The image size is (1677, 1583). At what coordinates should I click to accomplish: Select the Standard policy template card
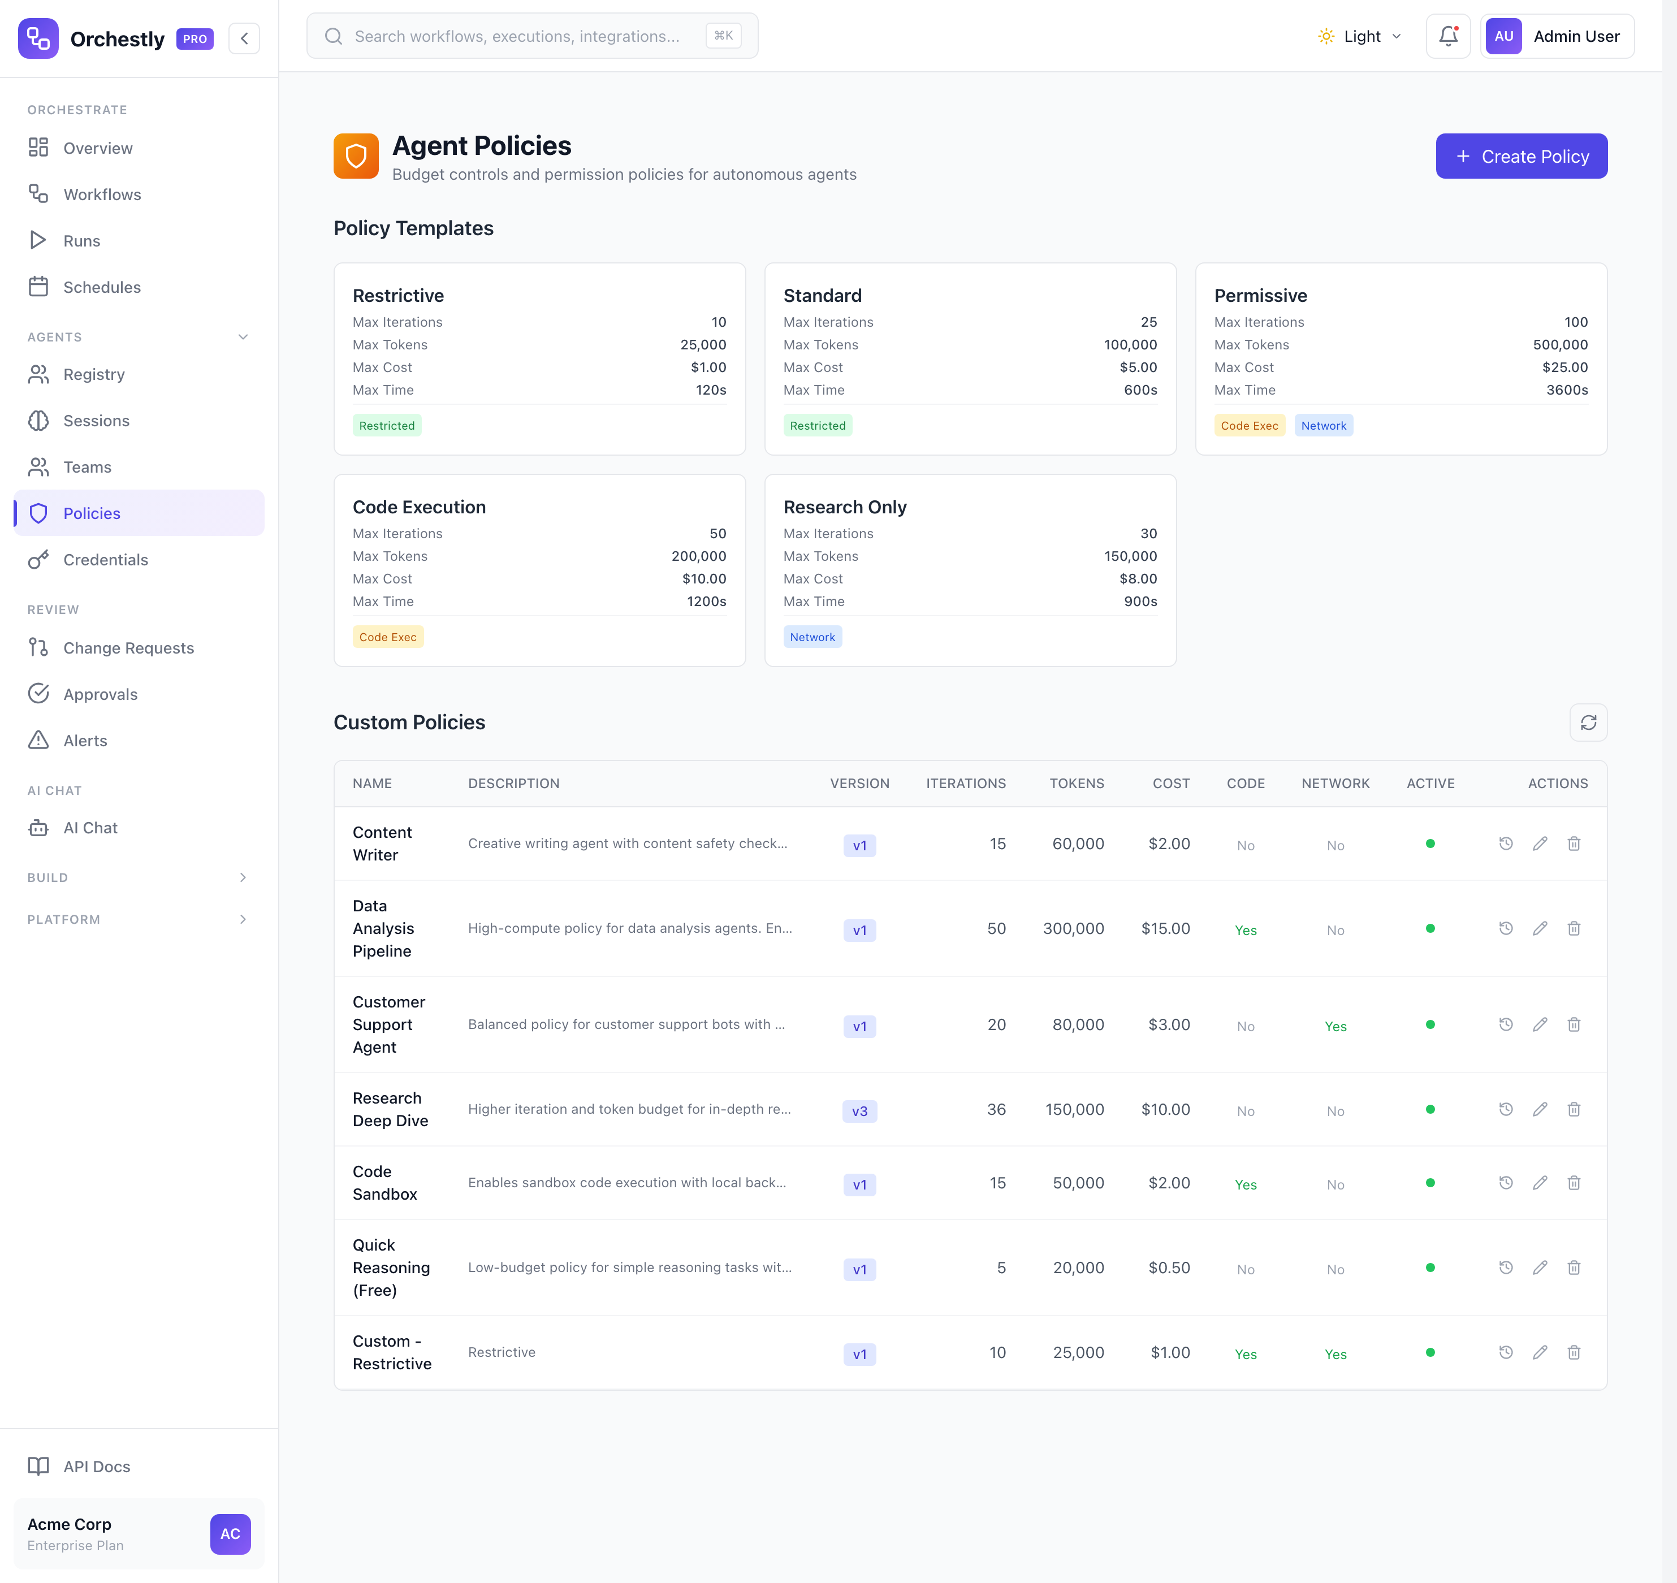coord(971,358)
